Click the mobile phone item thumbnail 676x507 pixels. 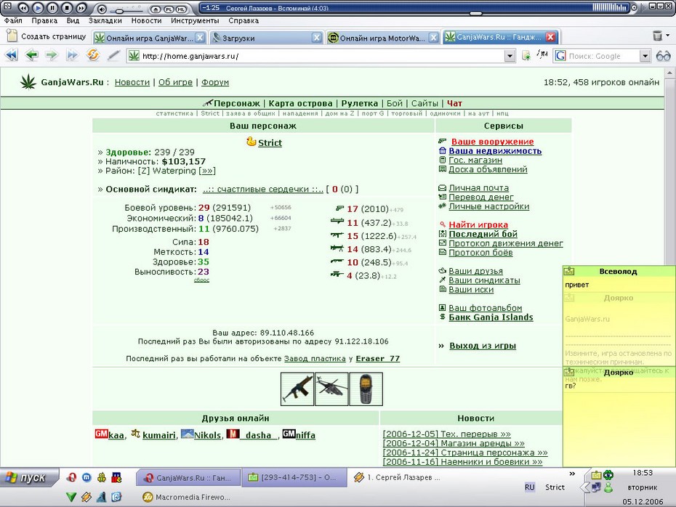(x=366, y=389)
